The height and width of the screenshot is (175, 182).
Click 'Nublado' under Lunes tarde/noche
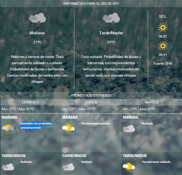87,162
